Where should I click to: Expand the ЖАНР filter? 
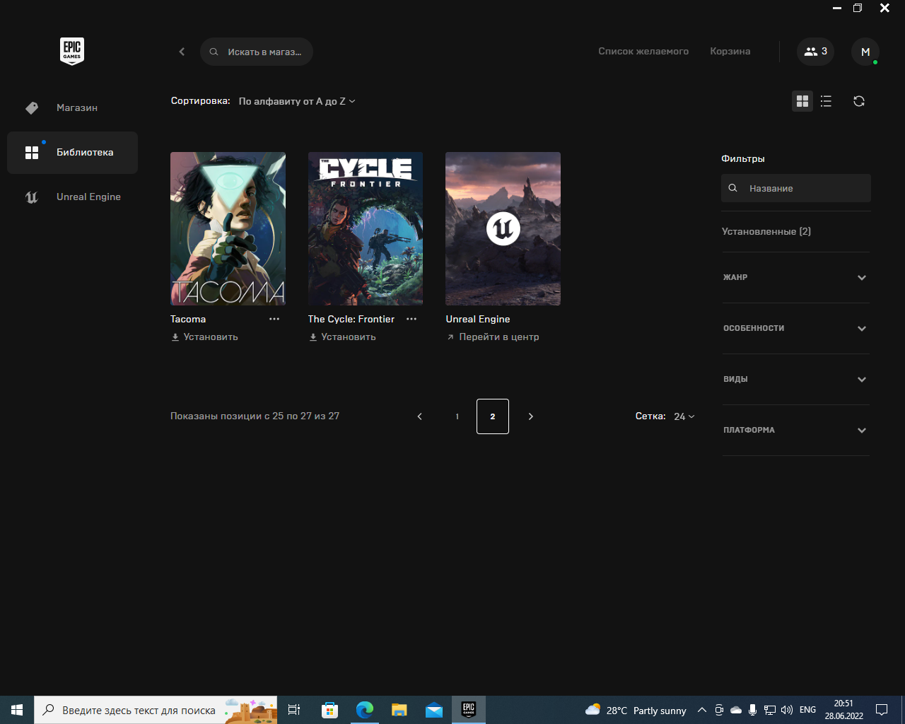796,278
